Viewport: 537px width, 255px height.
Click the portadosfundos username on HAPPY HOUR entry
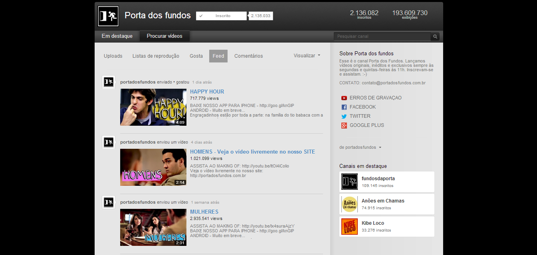(x=138, y=82)
